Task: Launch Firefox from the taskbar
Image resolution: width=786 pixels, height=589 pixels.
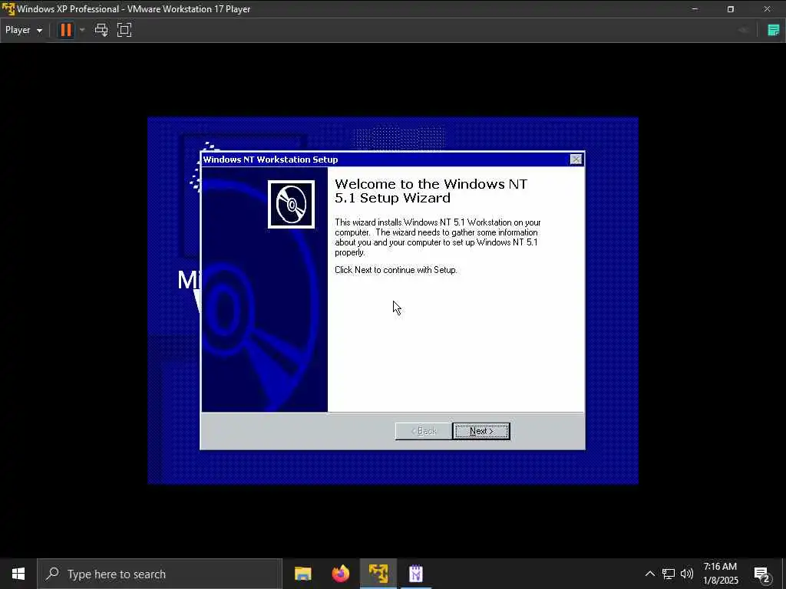Action: point(341,574)
